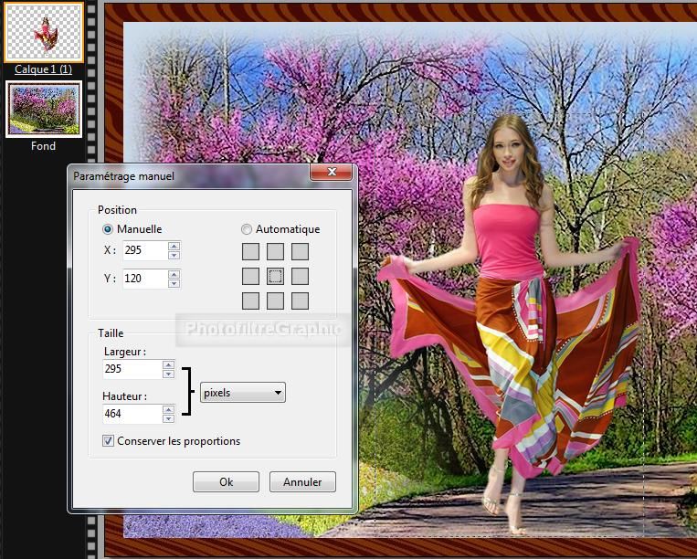Choose middle-left automatic position square
The image size is (697, 559).
pyautogui.click(x=250, y=277)
